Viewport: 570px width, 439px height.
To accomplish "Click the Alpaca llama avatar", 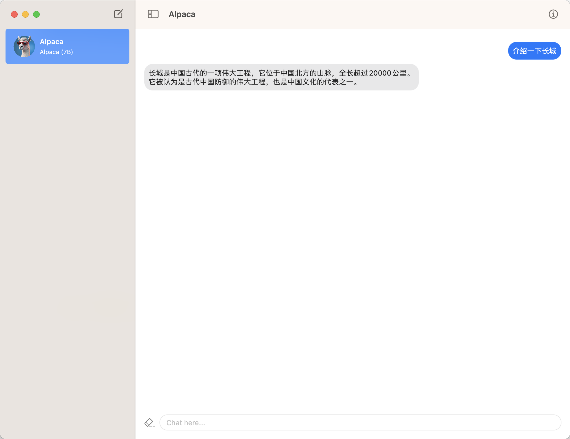I will pyautogui.click(x=24, y=46).
